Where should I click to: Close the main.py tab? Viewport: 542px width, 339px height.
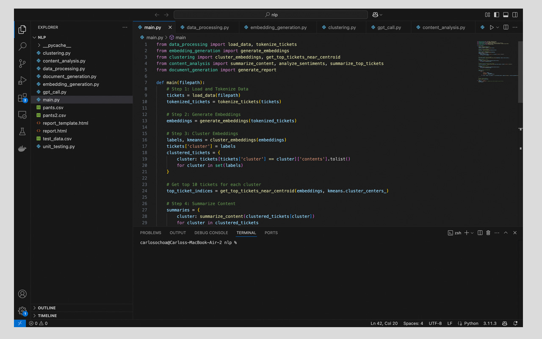click(170, 28)
